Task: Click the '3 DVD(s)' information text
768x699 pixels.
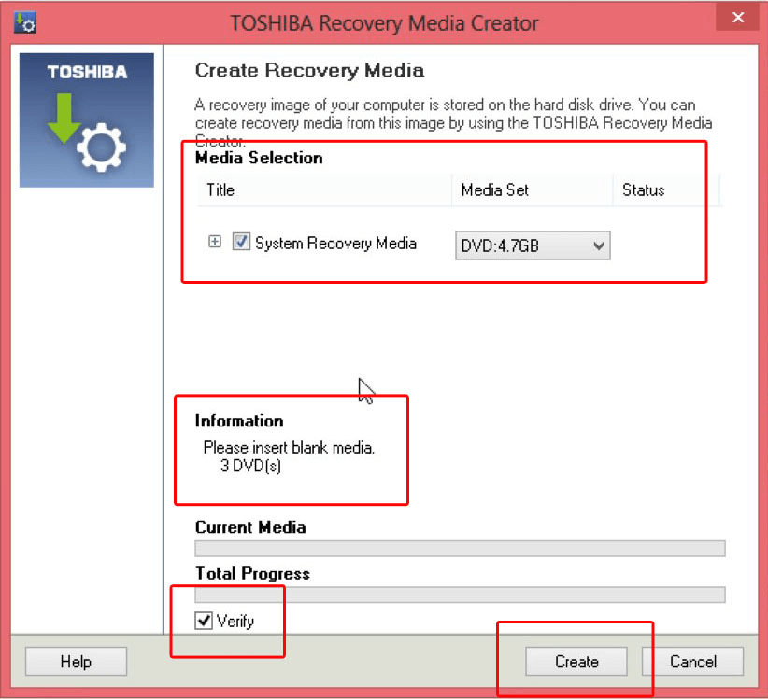Action: (x=250, y=466)
